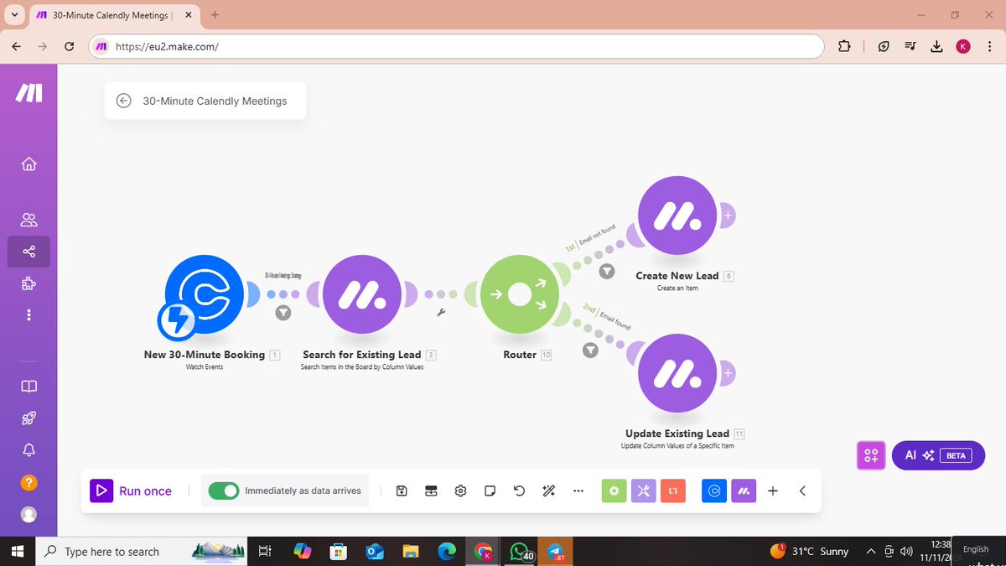Open the Home icon in the sidebar
The image size is (1006, 566).
(x=29, y=164)
